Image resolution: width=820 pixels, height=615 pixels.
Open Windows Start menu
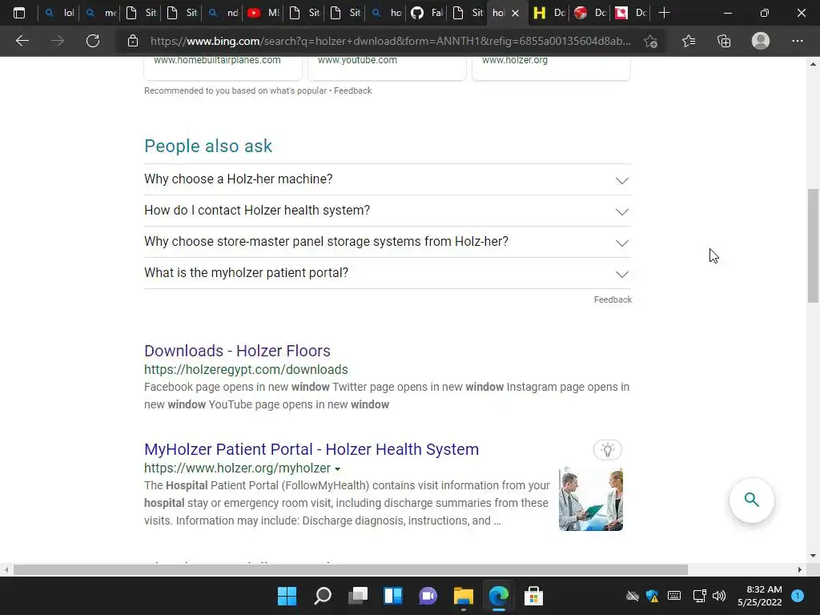pos(287,596)
